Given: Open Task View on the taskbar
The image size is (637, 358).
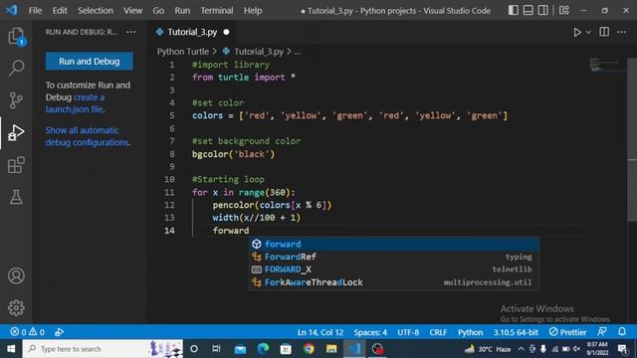Looking at the screenshot, I should tap(216, 349).
